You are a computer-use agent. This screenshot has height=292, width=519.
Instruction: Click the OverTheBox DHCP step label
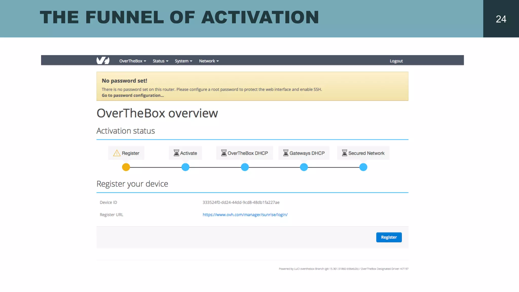pos(245,153)
